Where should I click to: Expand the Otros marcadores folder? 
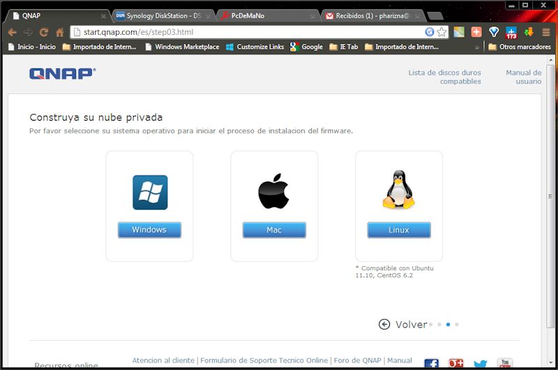[520, 47]
